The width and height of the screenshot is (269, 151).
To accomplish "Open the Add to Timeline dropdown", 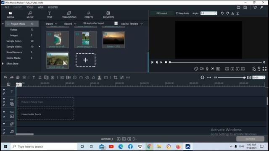I will (x=132, y=23).
